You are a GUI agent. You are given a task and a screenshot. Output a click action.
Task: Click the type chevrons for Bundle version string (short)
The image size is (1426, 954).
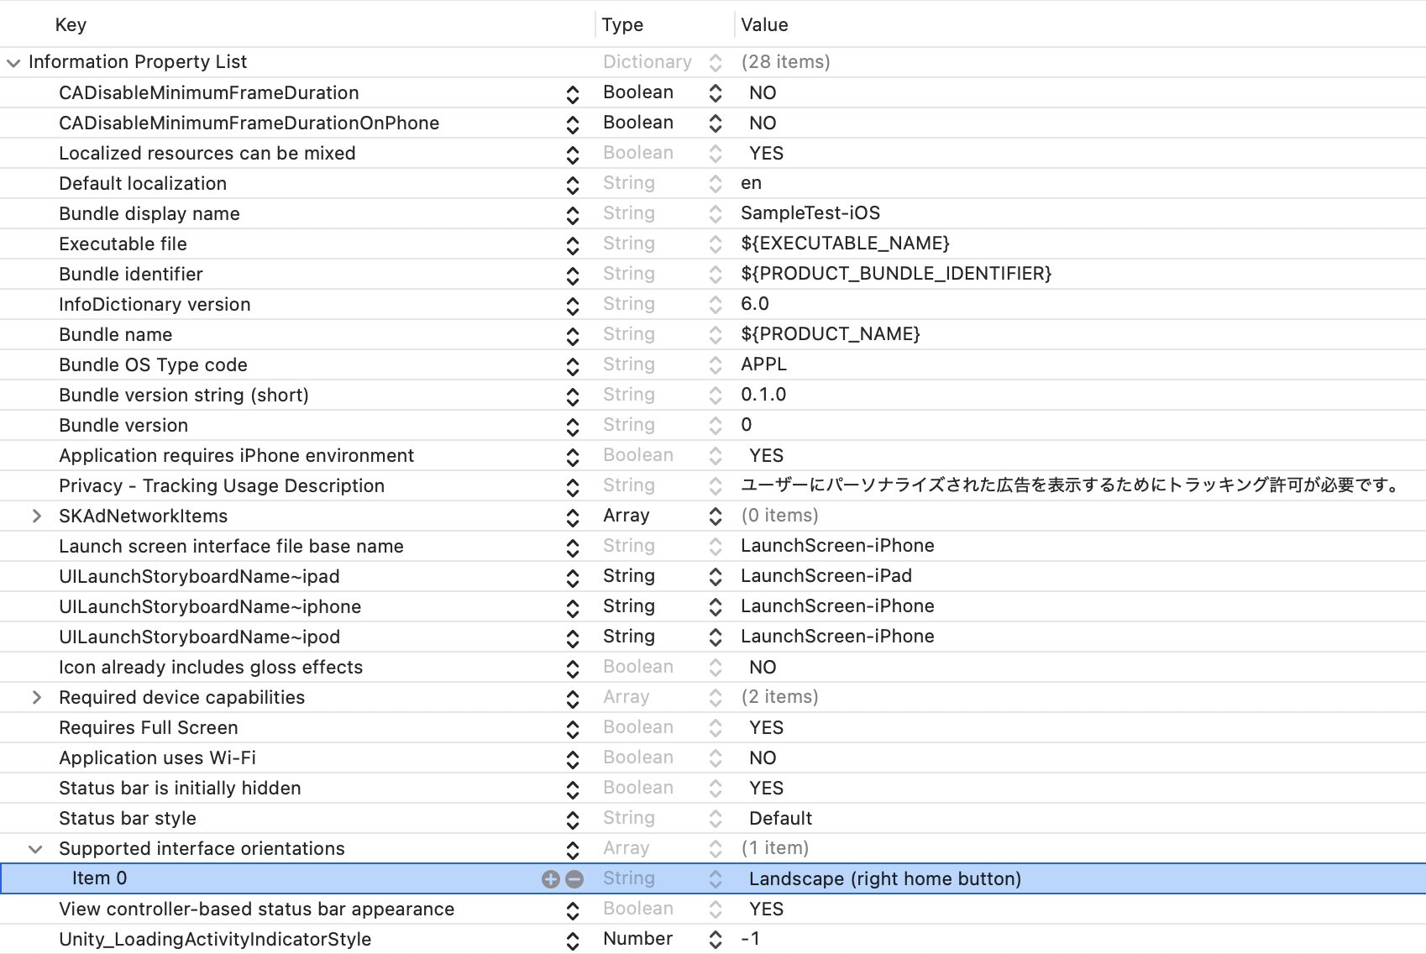pyautogui.click(x=715, y=395)
